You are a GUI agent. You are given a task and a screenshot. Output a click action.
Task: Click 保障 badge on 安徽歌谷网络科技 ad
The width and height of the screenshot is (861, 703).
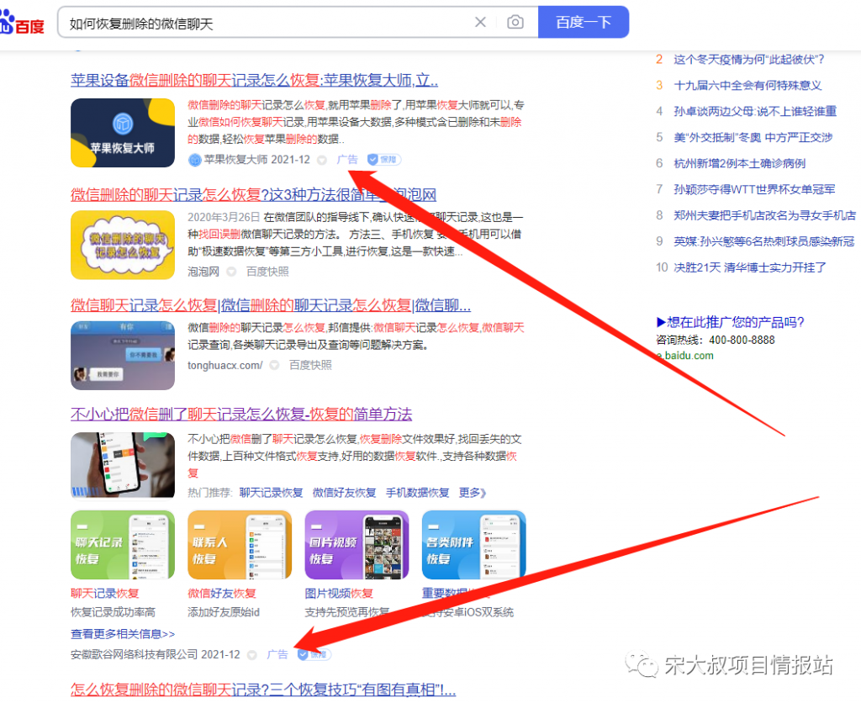click(314, 655)
